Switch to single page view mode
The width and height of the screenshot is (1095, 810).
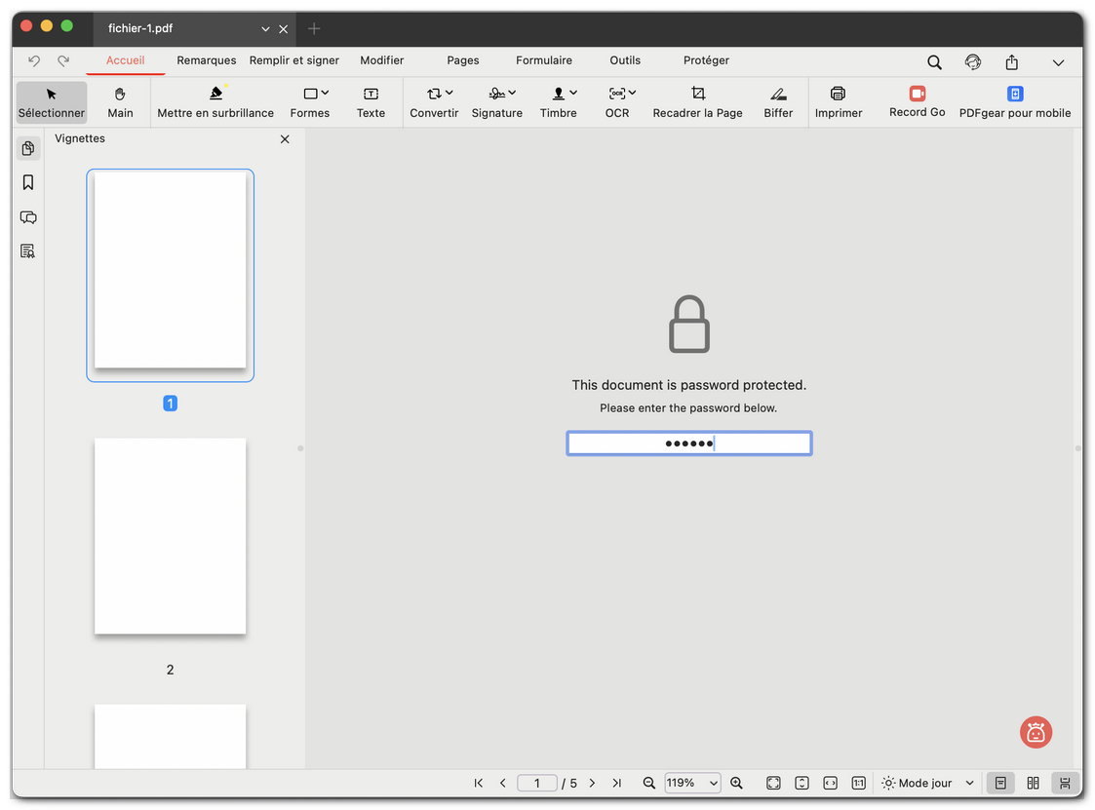[1000, 783]
